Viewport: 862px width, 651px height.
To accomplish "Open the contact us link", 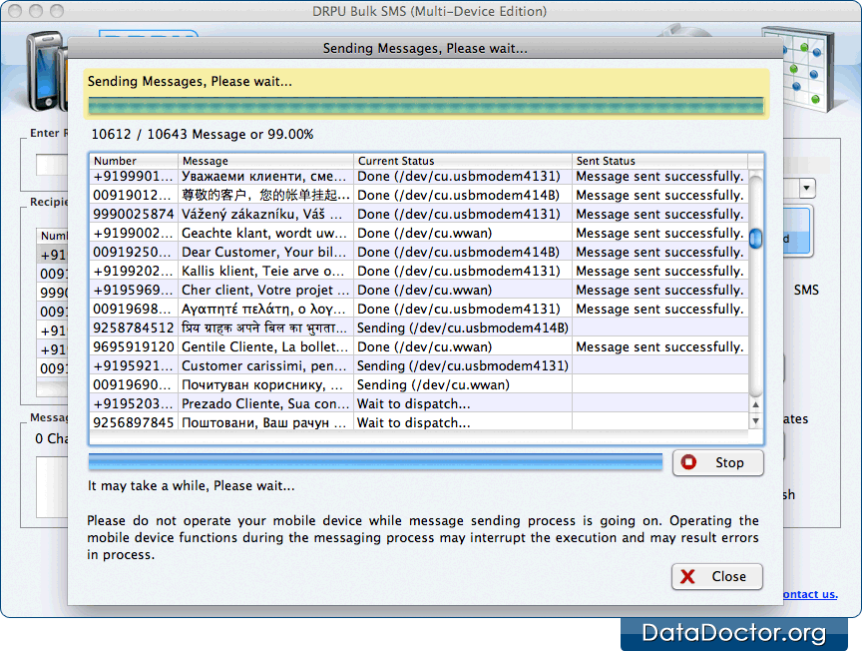I will [x=810, y=594].
